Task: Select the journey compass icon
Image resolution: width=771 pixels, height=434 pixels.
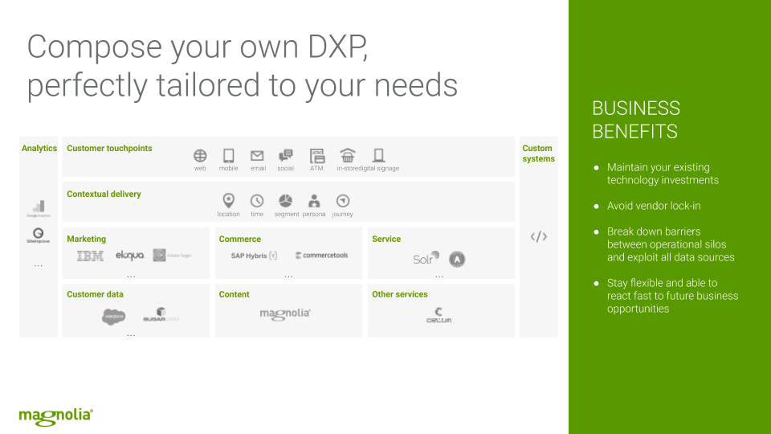Action: click(342, 201)
